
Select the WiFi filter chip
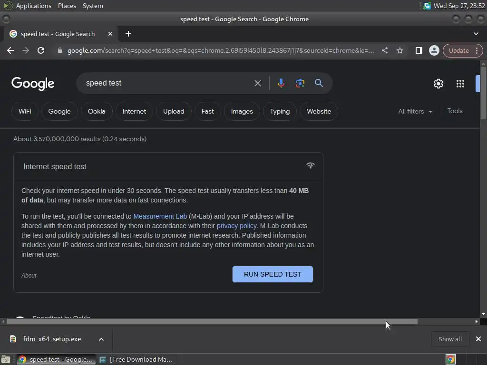(25, 111)
